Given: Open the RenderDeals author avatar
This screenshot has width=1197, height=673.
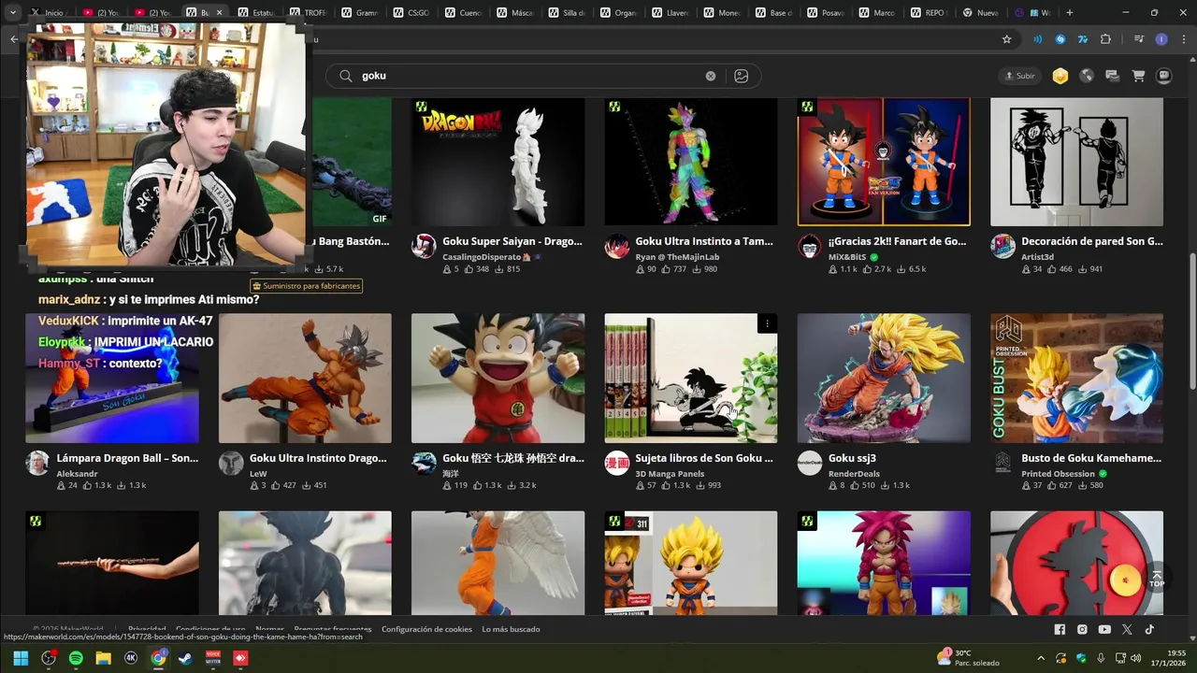Looking at the screenshot, I should coord(809,464).
